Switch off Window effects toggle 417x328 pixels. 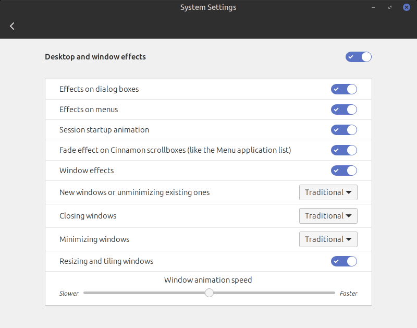pyautogui.click(x=344, y=171)
